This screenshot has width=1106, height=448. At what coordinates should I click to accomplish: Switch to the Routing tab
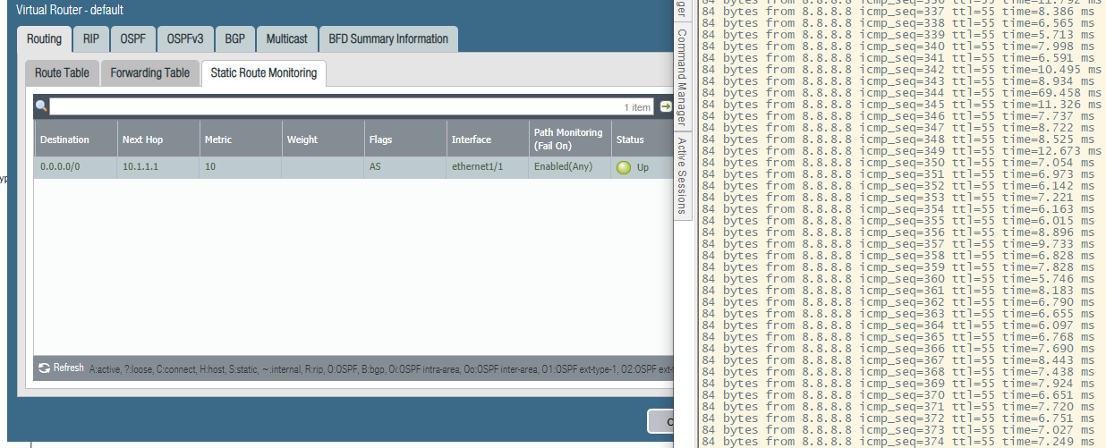click(x=44, y=39)
